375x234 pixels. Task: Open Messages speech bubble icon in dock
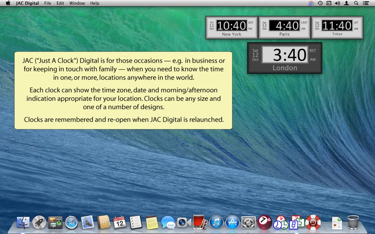168,223
